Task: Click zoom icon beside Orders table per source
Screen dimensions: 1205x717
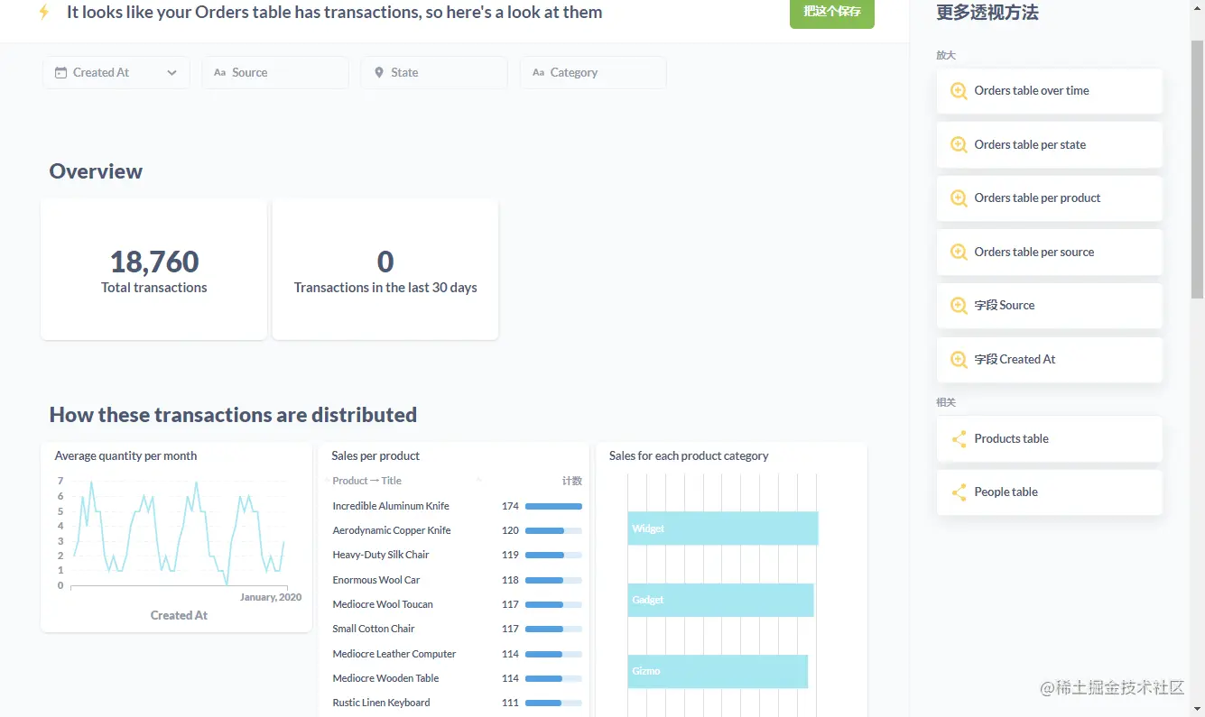Action: (x=959, y=253)
